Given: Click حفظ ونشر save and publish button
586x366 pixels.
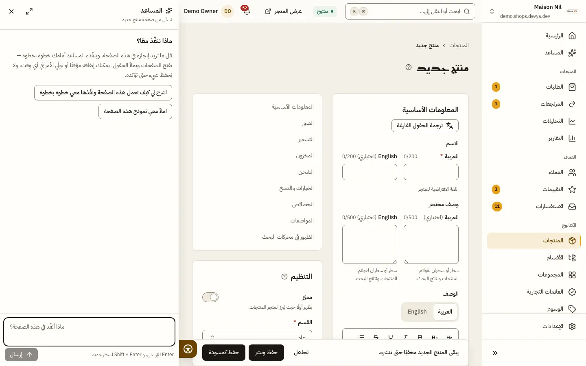Looking at the screenshot, I should (x=266, y=353).
